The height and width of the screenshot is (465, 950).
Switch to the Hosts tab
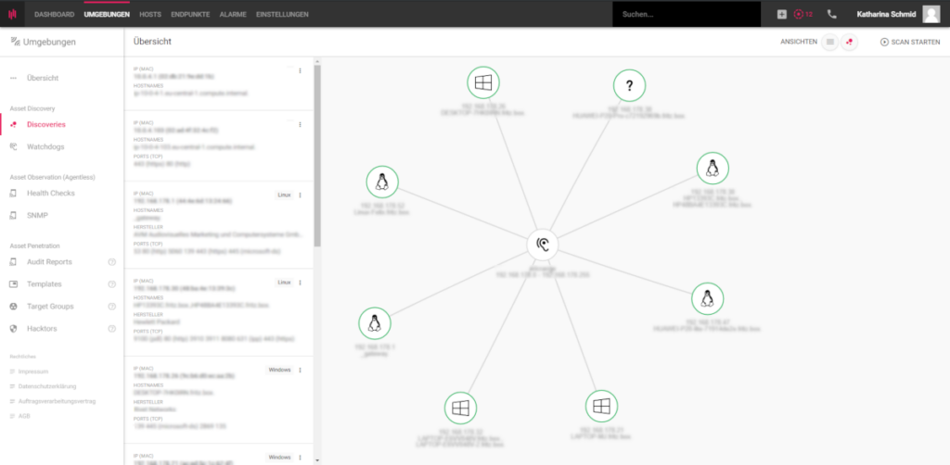(x=150, y=14)
